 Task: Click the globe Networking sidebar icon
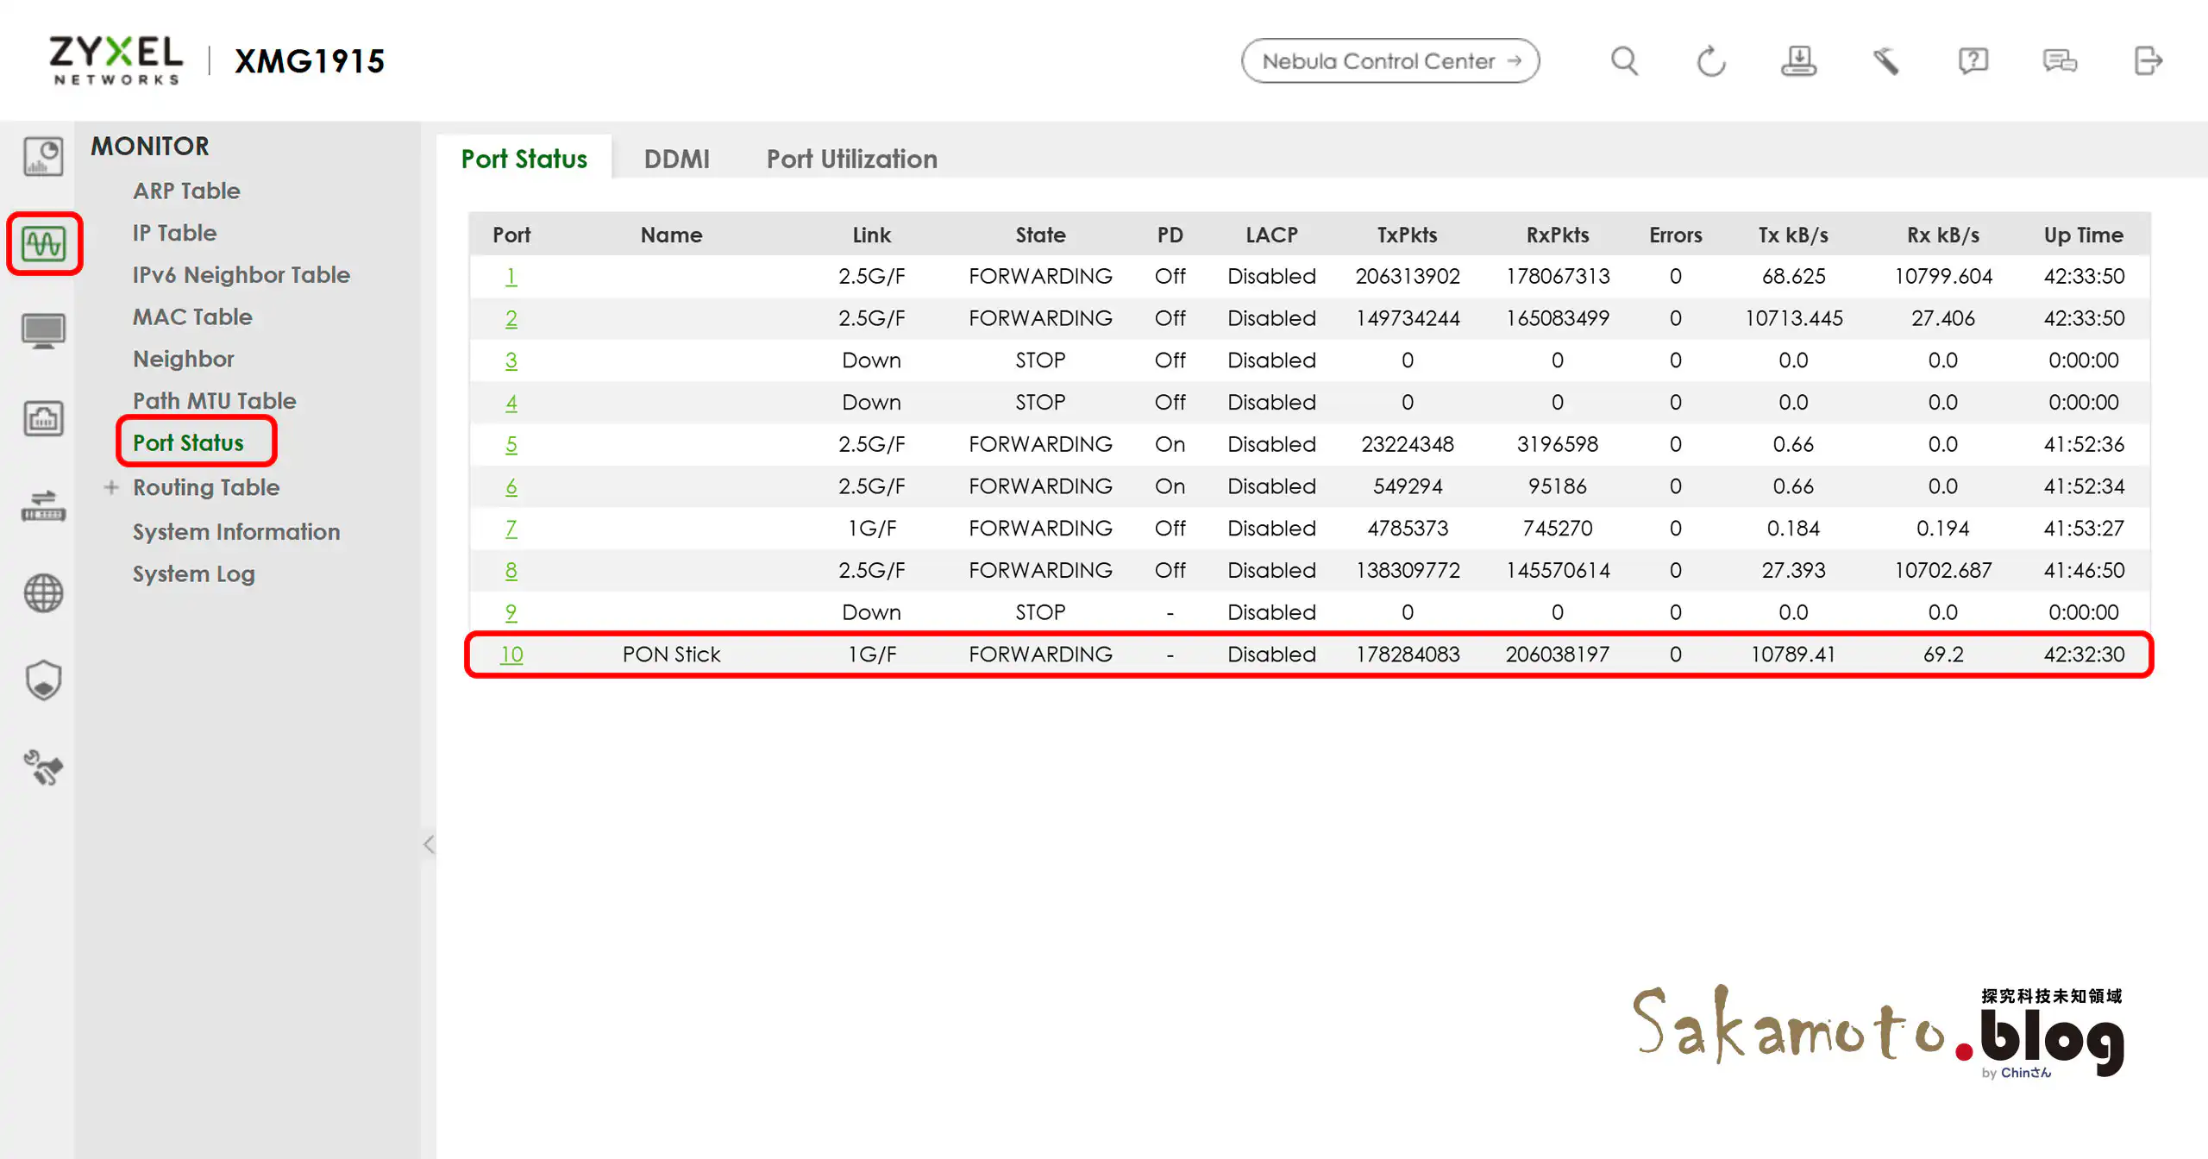(43, 593)
